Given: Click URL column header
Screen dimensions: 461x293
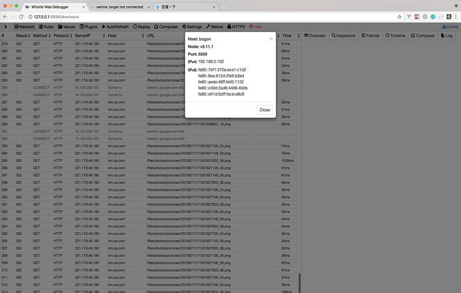Looking at the screenshot, I should coord(150,36).
